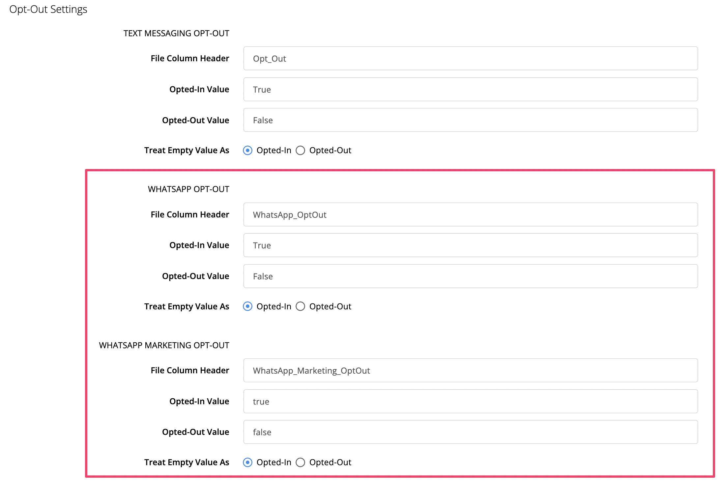
Task: Click WhatsApp Marketing Opted-In Value field
Action: tap(470, 401)
